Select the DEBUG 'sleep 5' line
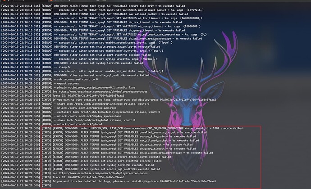311x189 pixels. click(x=36, y=67)
